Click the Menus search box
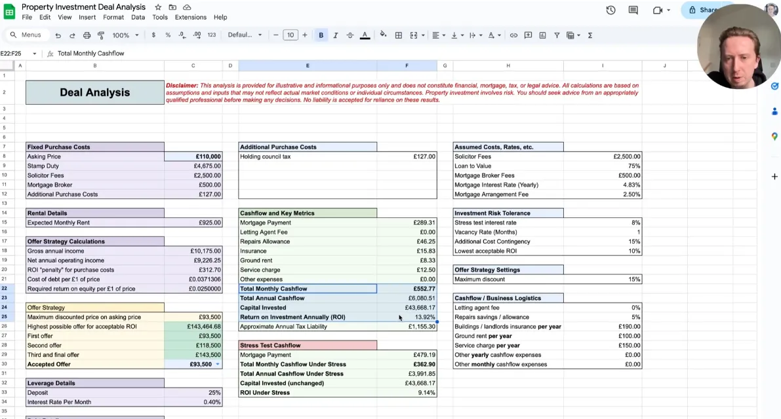Screen dimensions: 781x419 click(26, 35)
